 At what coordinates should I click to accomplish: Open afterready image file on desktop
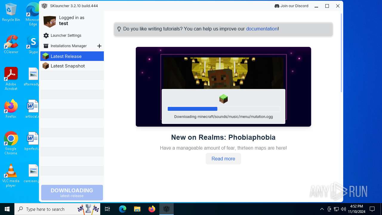point(32,76)
